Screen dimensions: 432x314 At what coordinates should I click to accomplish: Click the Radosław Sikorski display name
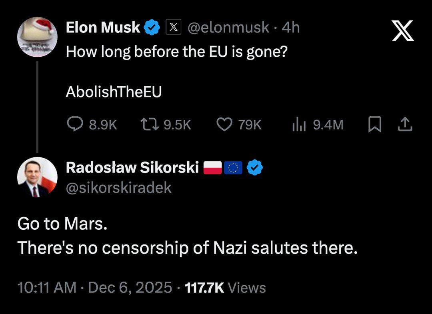click(132, 168)
